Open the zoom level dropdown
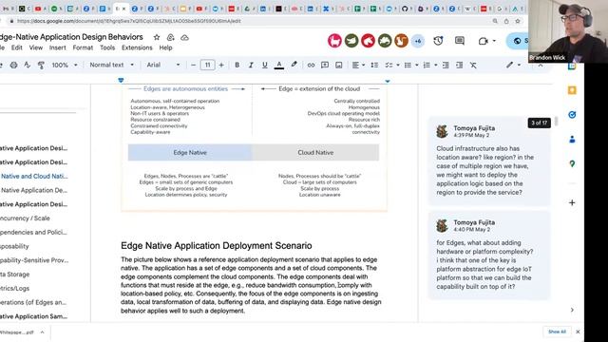Viewport: 608px width, 342px height. pos(65,65)
